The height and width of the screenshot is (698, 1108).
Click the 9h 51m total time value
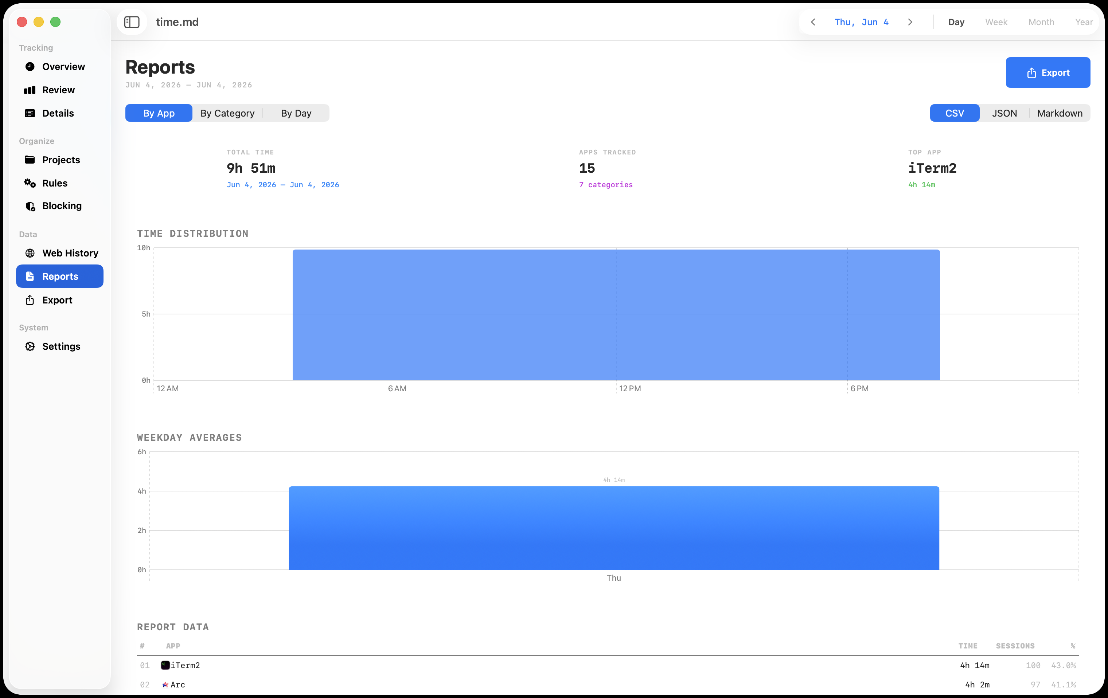pyautogui.click(x=251, y=168)
